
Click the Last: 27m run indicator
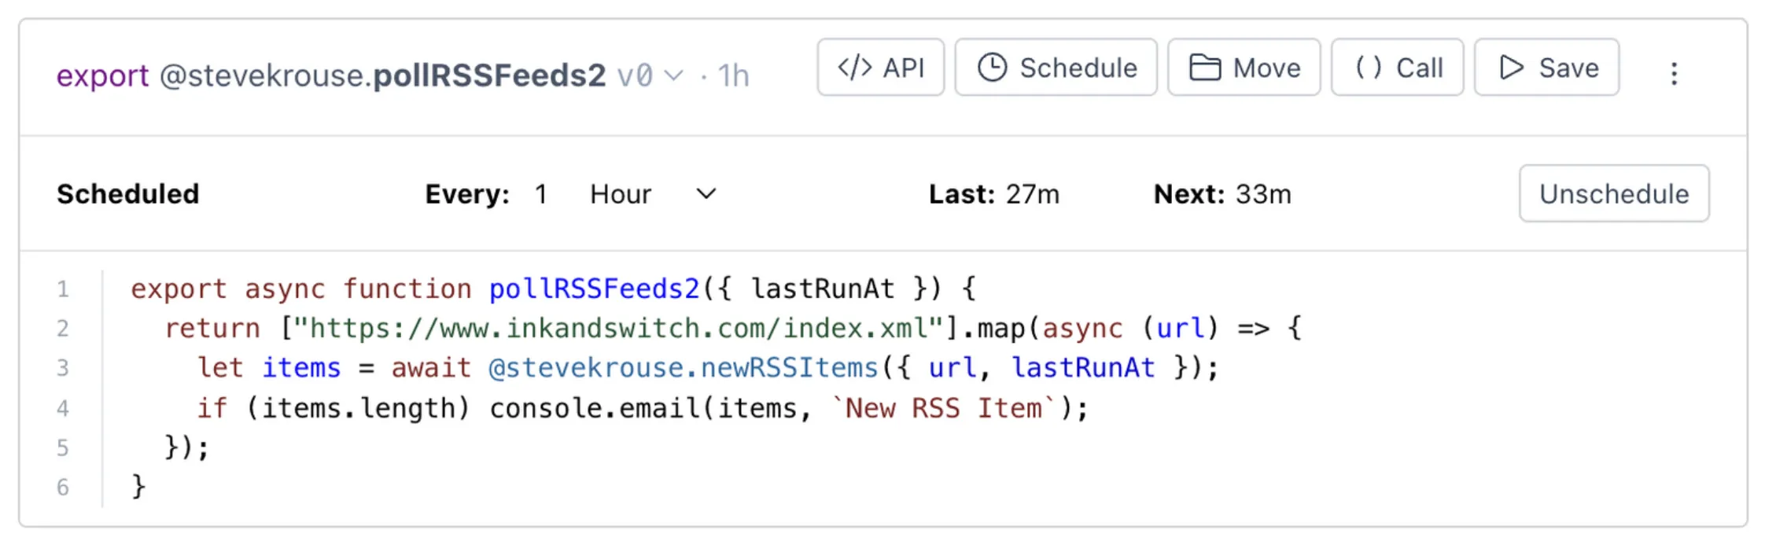993,194
